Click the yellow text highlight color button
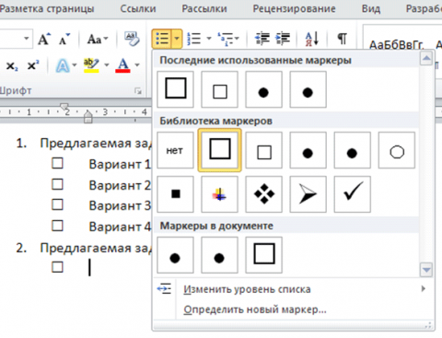 tap(91, 65)
